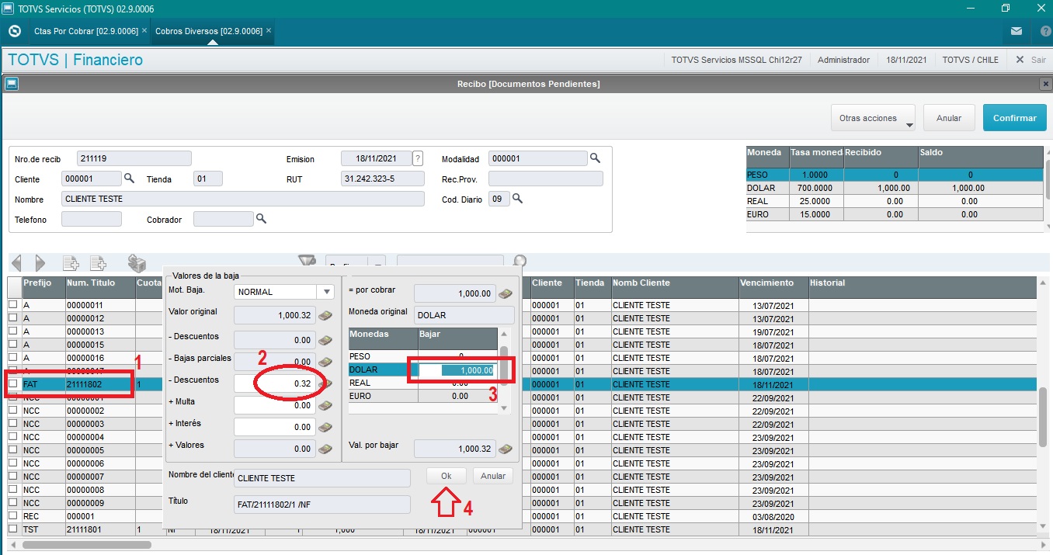Viewport: 1053px width, 555px height.
Task: Click calculator icon beside Multa field
Action: click(325, 405)
